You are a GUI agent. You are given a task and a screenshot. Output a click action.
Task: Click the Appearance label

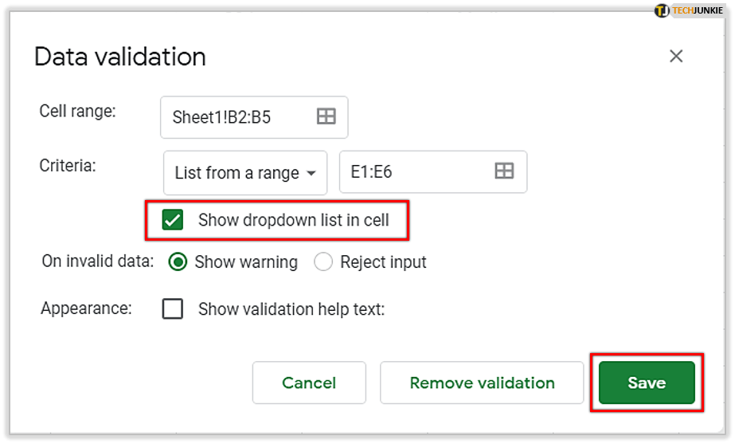(86, 308)
